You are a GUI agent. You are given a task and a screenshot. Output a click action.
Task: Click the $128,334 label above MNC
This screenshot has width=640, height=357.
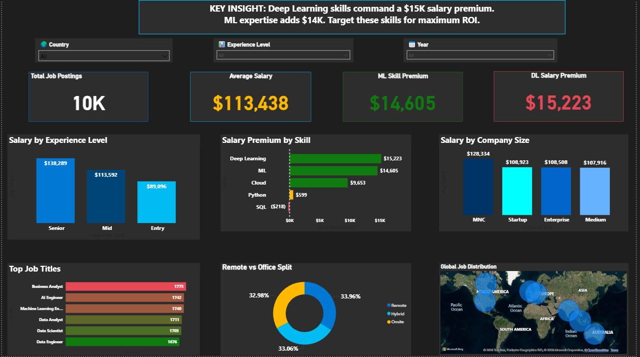pyautogui.click(x=478, y=154)
